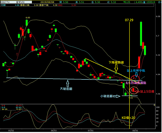162x133 pixels.
Task: Click the 6.03 high price marker
Action: coord(28,17)
